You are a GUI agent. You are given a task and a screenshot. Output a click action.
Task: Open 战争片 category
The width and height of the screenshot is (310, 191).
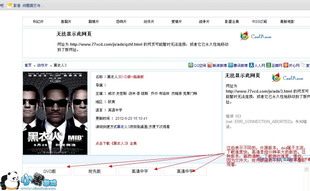click(204, 21)
